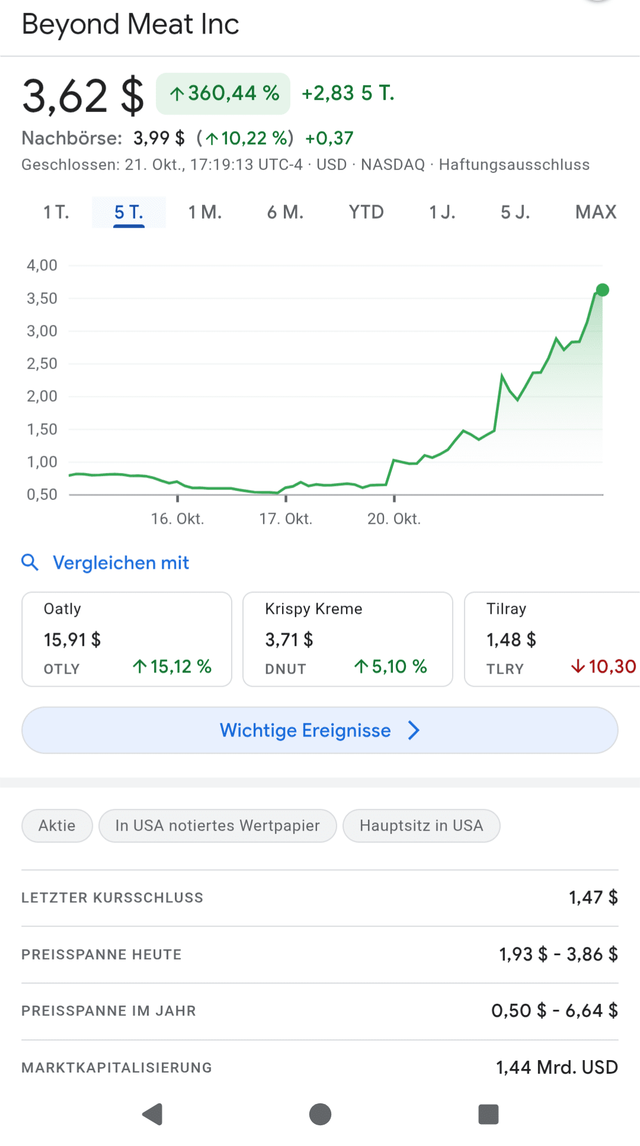The width and height of the screenshot is (640, 1146).
Task: Select the Krispy Kreme DNUT card
Action: [x=348, y=639]
